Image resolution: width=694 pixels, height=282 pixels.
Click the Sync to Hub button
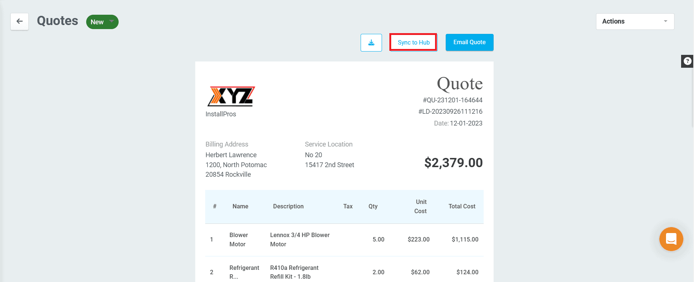[413, 43]
